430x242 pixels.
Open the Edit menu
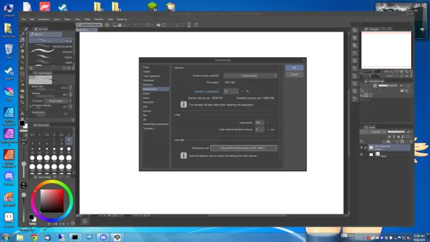[x=32, y=19]
